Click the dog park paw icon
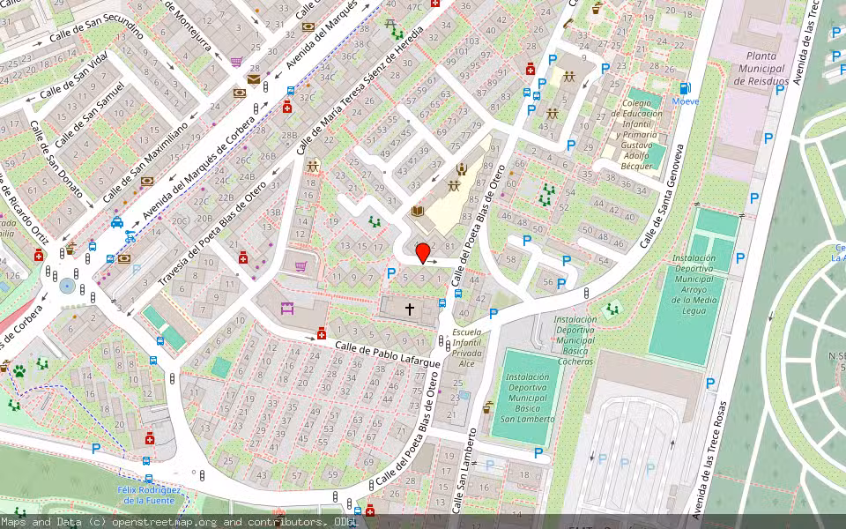 click(x=19, y=373)
